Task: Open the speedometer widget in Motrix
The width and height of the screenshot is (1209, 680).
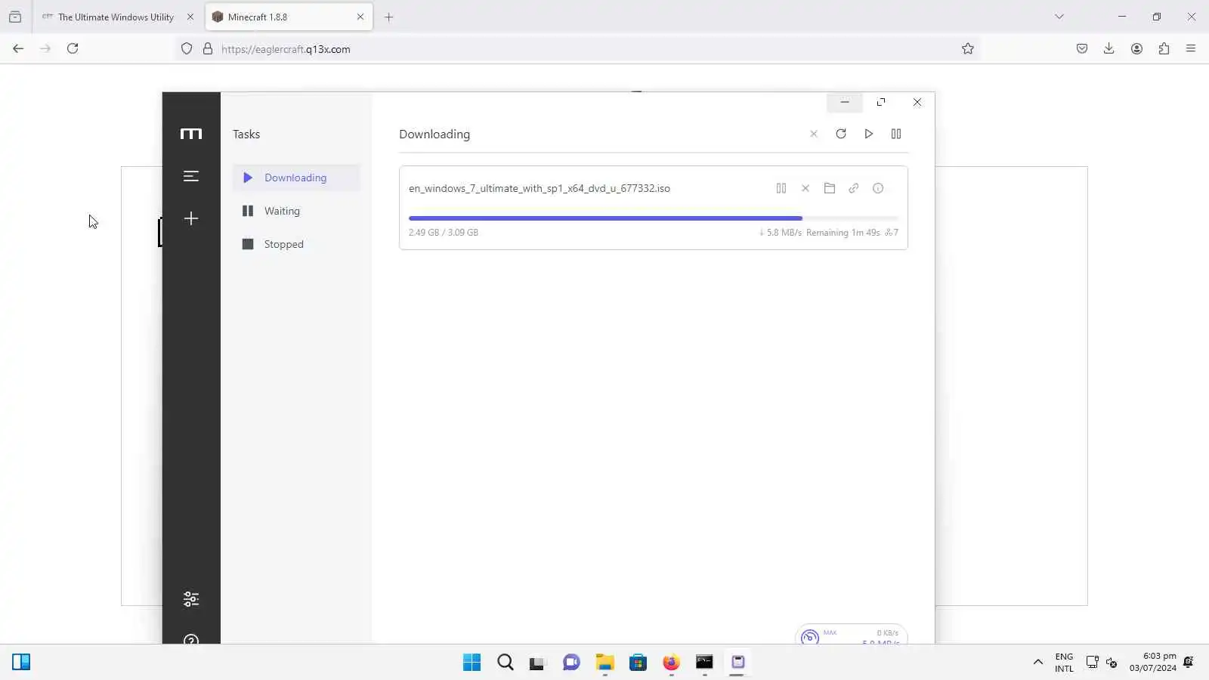Action: coord(851,635)
